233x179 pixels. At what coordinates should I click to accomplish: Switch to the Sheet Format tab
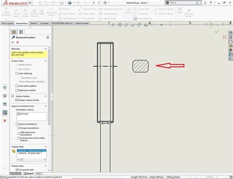click(82, 24)
